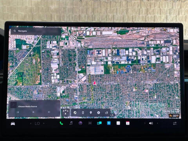Open the Choose Media Source card

[34, 108]
